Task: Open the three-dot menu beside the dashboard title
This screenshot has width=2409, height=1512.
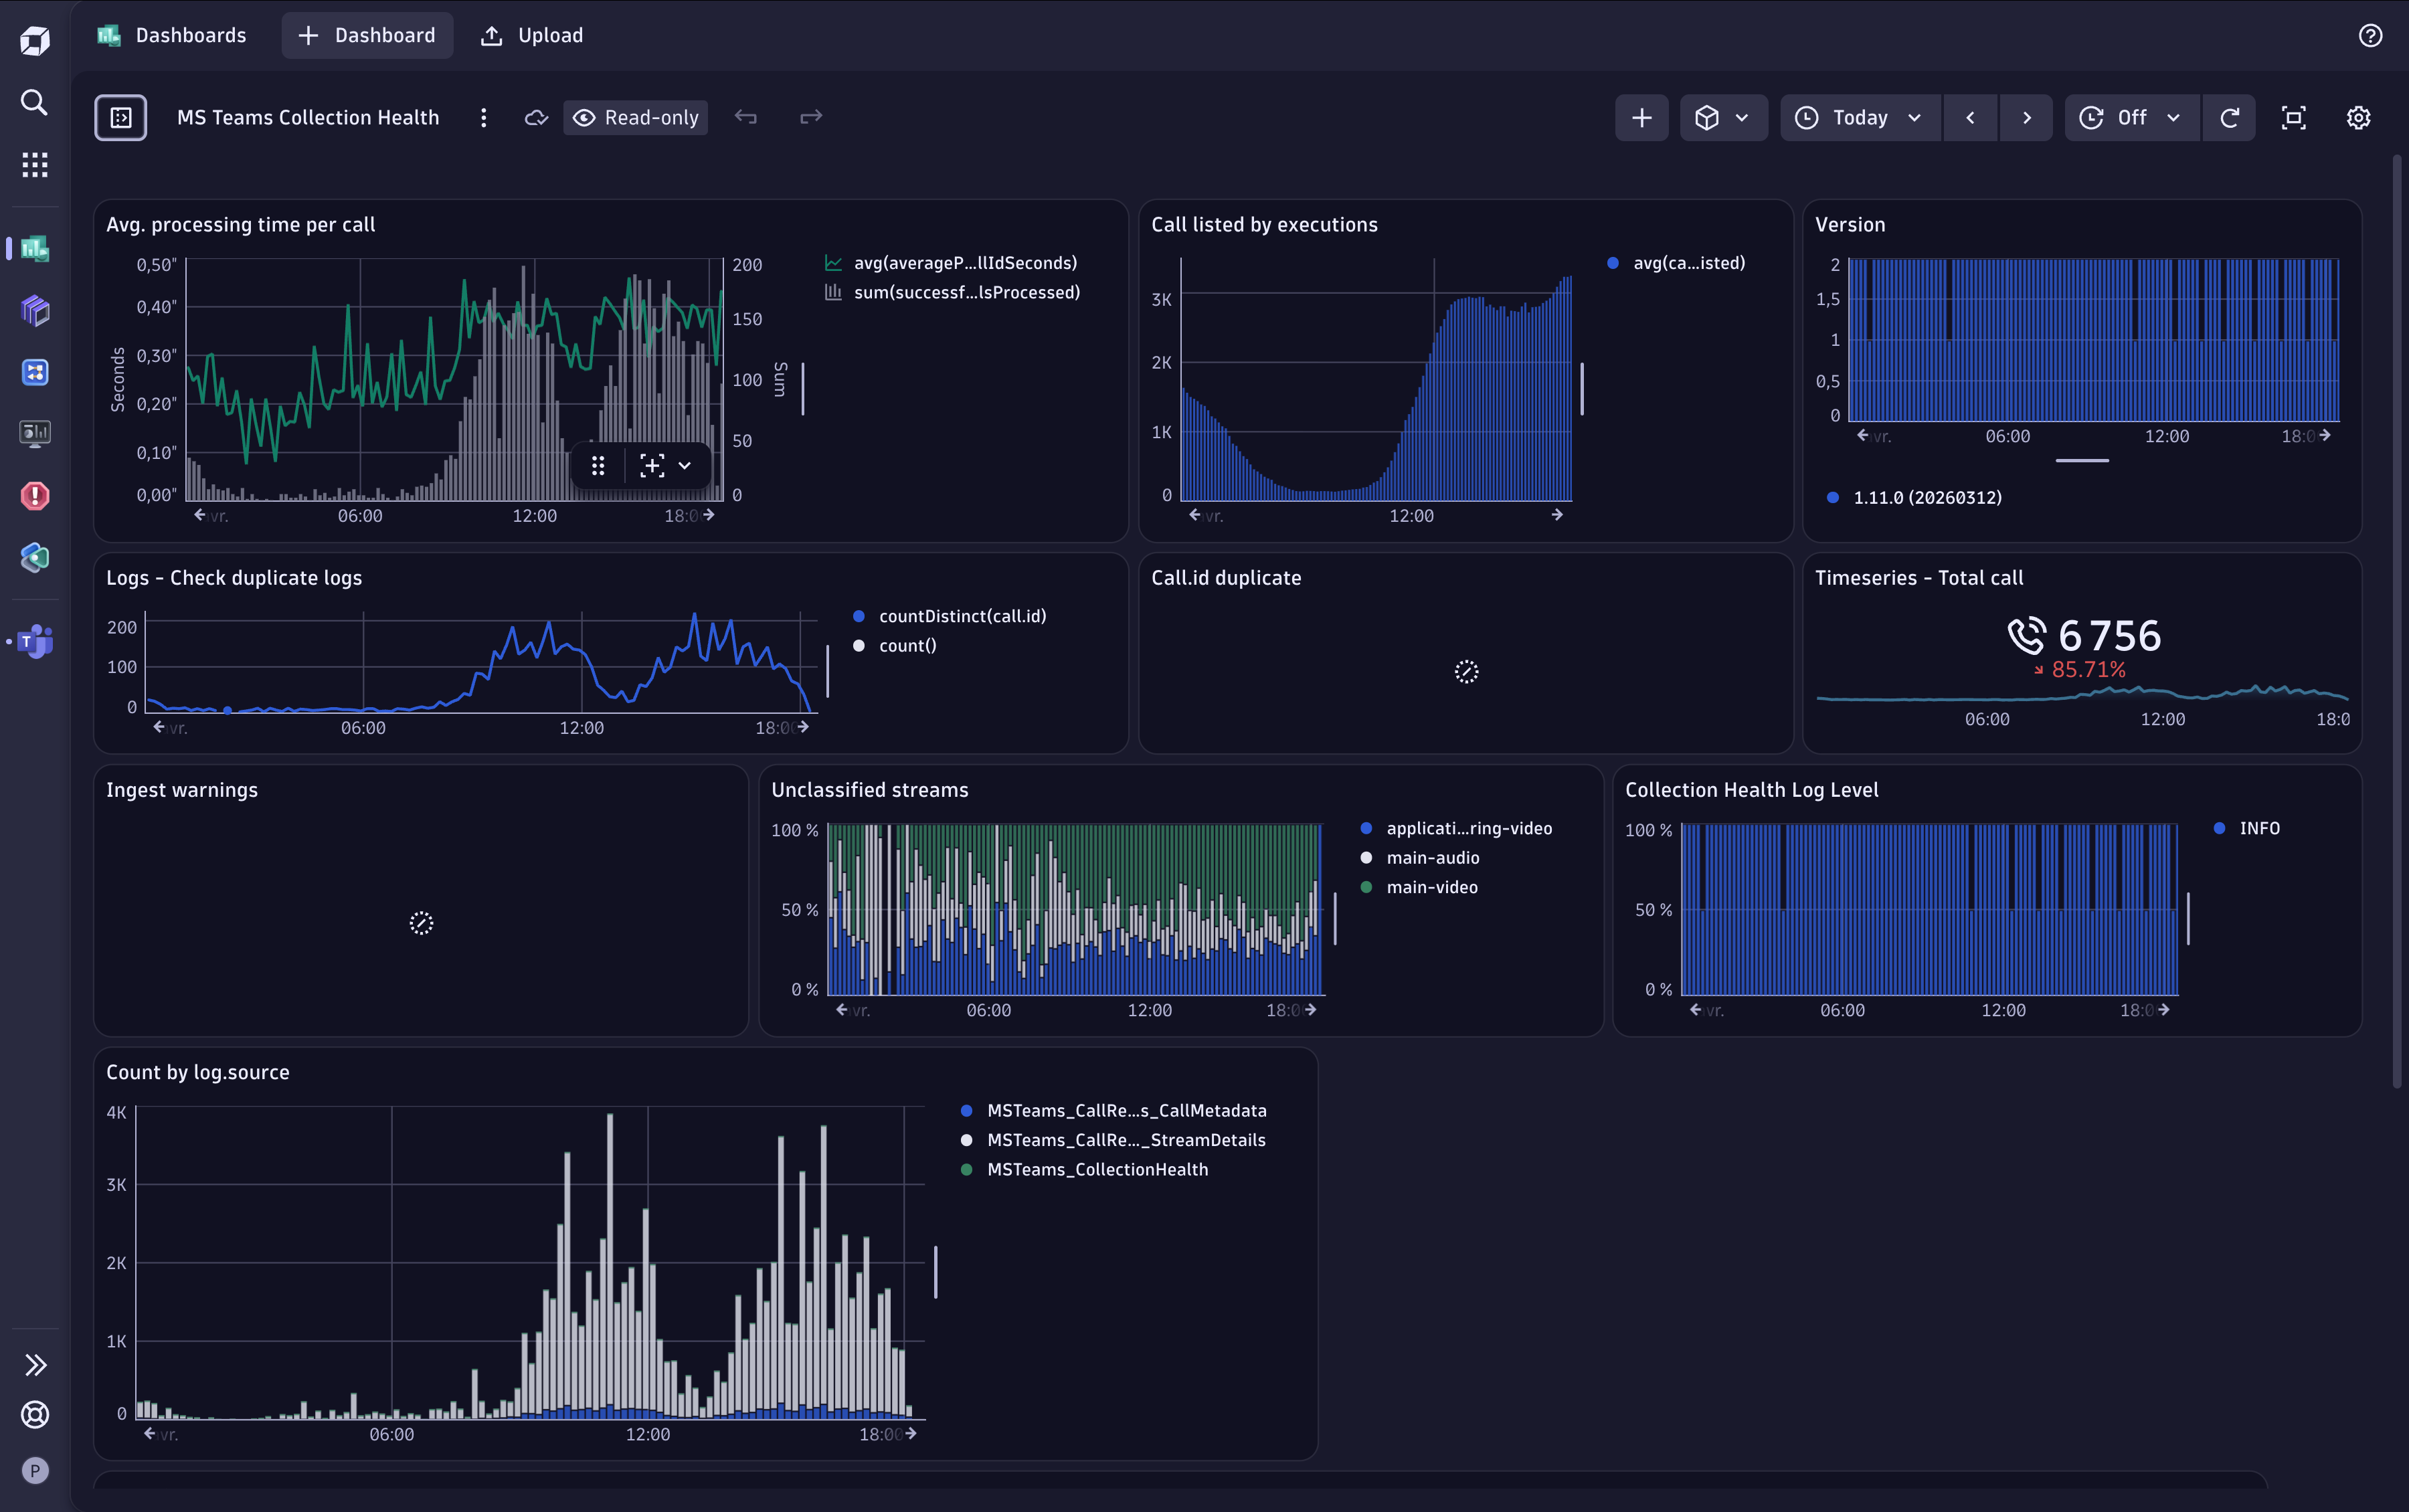Action: 483,117
